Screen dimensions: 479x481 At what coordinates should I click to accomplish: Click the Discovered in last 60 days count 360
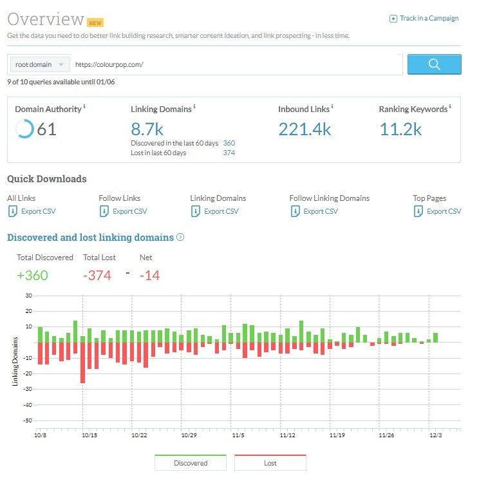tap(229, 143)
